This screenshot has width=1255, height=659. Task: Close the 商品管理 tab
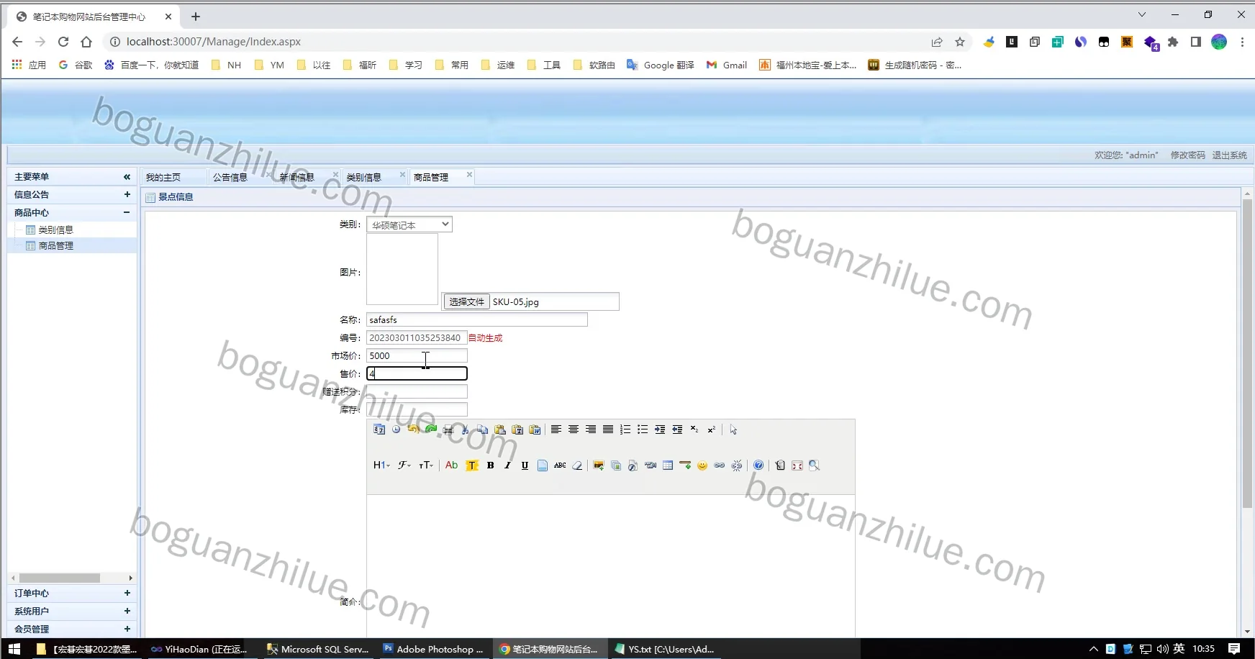(469, 174)
